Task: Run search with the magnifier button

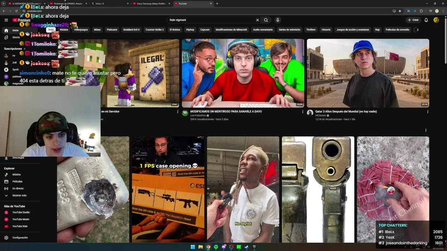Action: click(266, 20)
